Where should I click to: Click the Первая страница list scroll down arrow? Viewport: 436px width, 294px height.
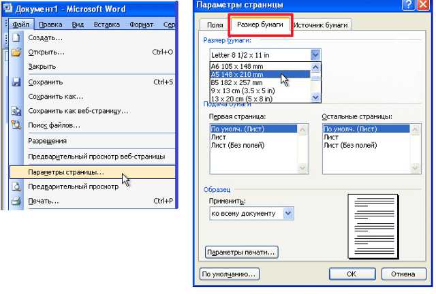click(302, 167)
